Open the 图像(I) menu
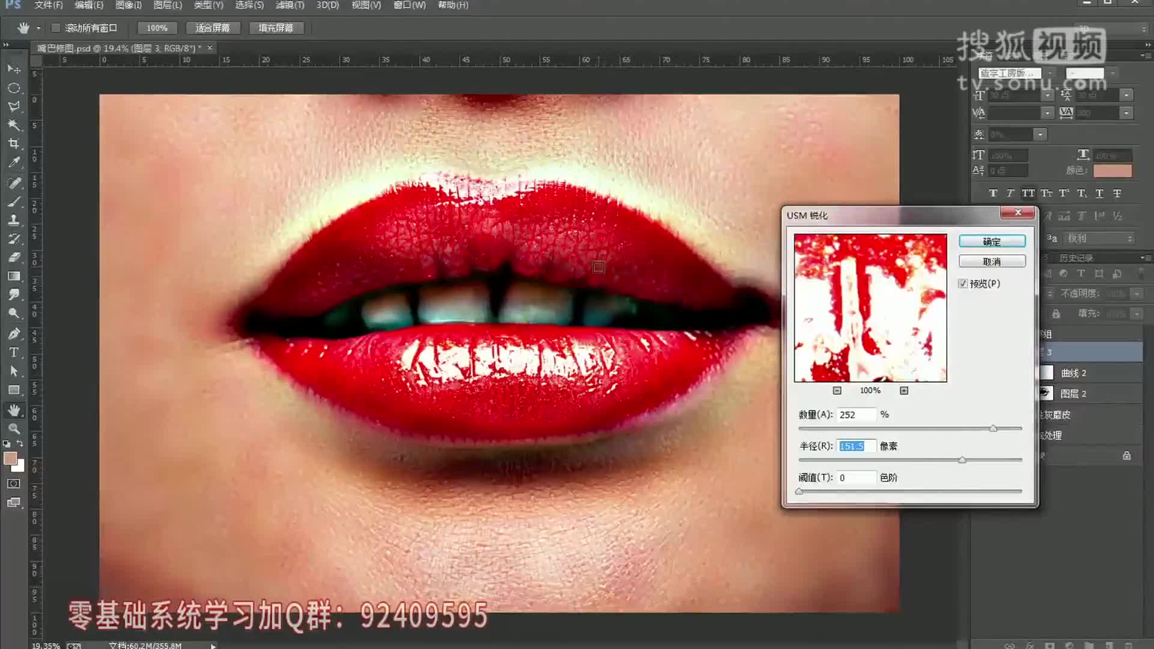Viewport: 1154px width, 649px height. coord(129,5)
